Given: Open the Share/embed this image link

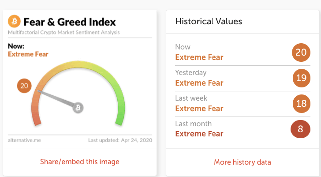Looking at the screenshot, I should pyautogui.click(x=80, y=162).
